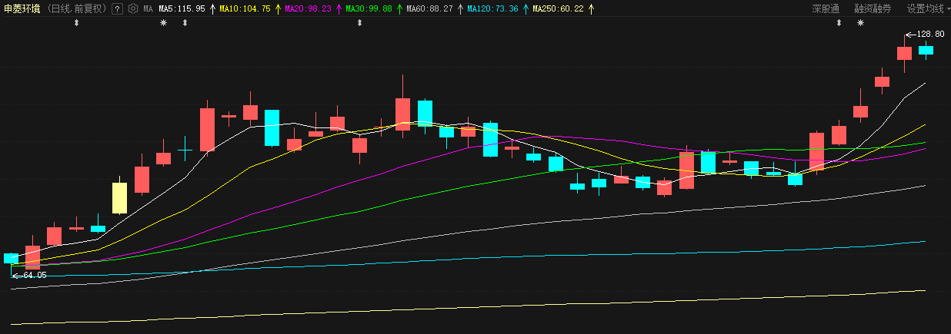Click the (日线,前复权) period label

77,9
